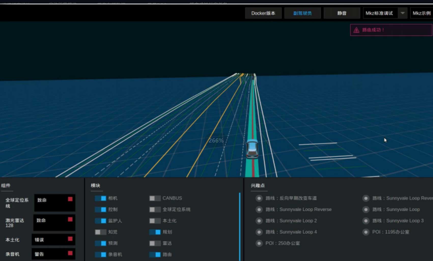The height and width of the screenshot is (261, 433).
Task: Select route Sunnyvale Loop Reverse radio button
Action: [x=259, y=209]
